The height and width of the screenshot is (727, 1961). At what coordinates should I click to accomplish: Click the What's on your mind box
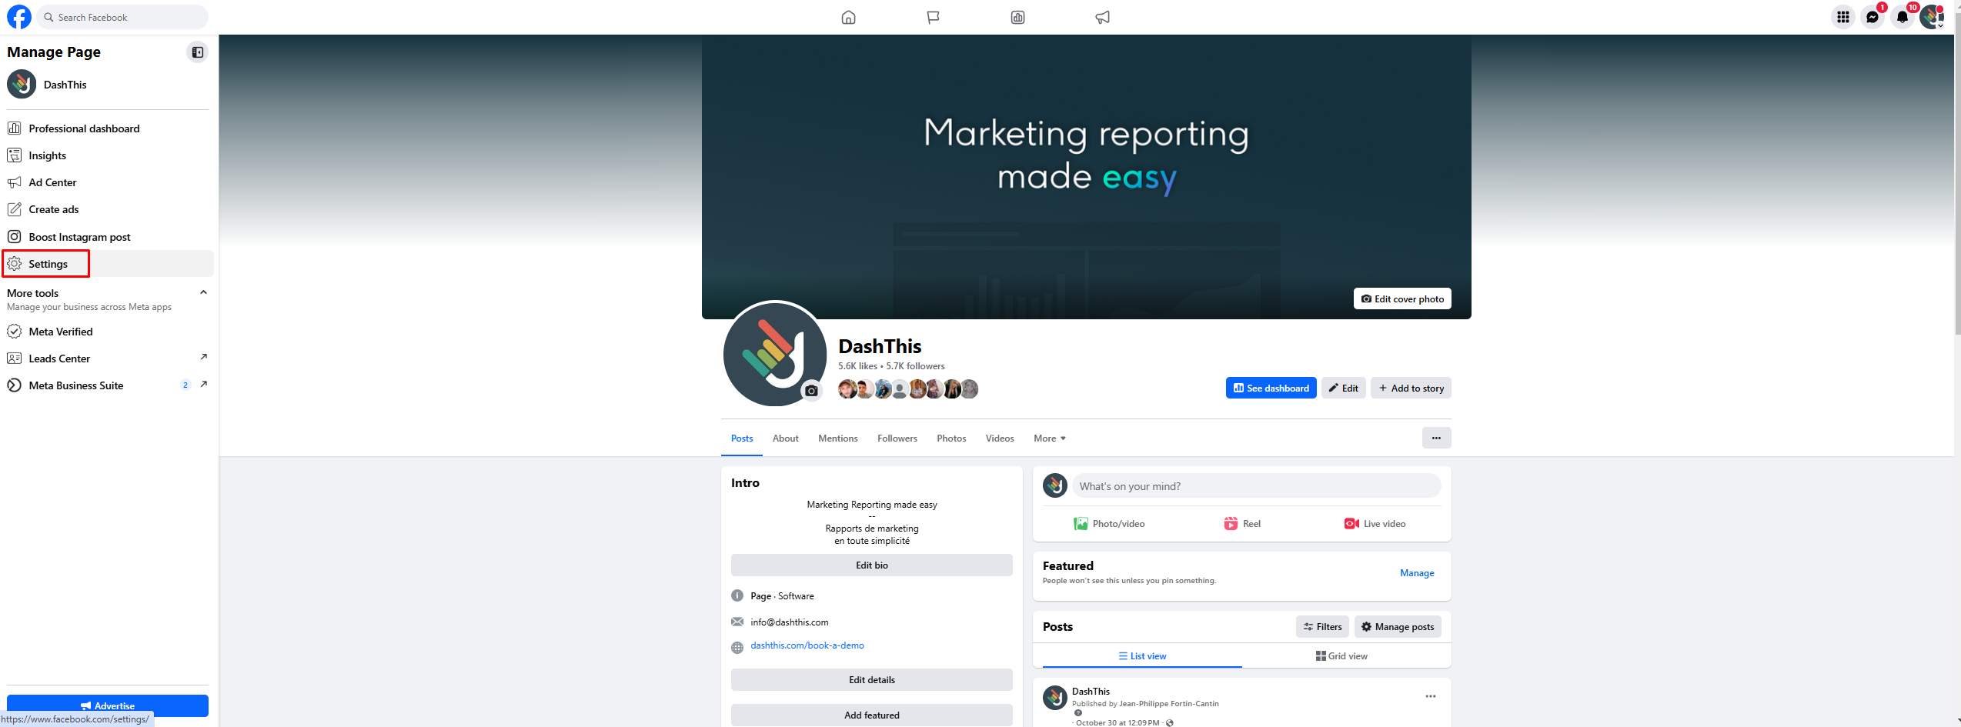(x=1256, y=485)
